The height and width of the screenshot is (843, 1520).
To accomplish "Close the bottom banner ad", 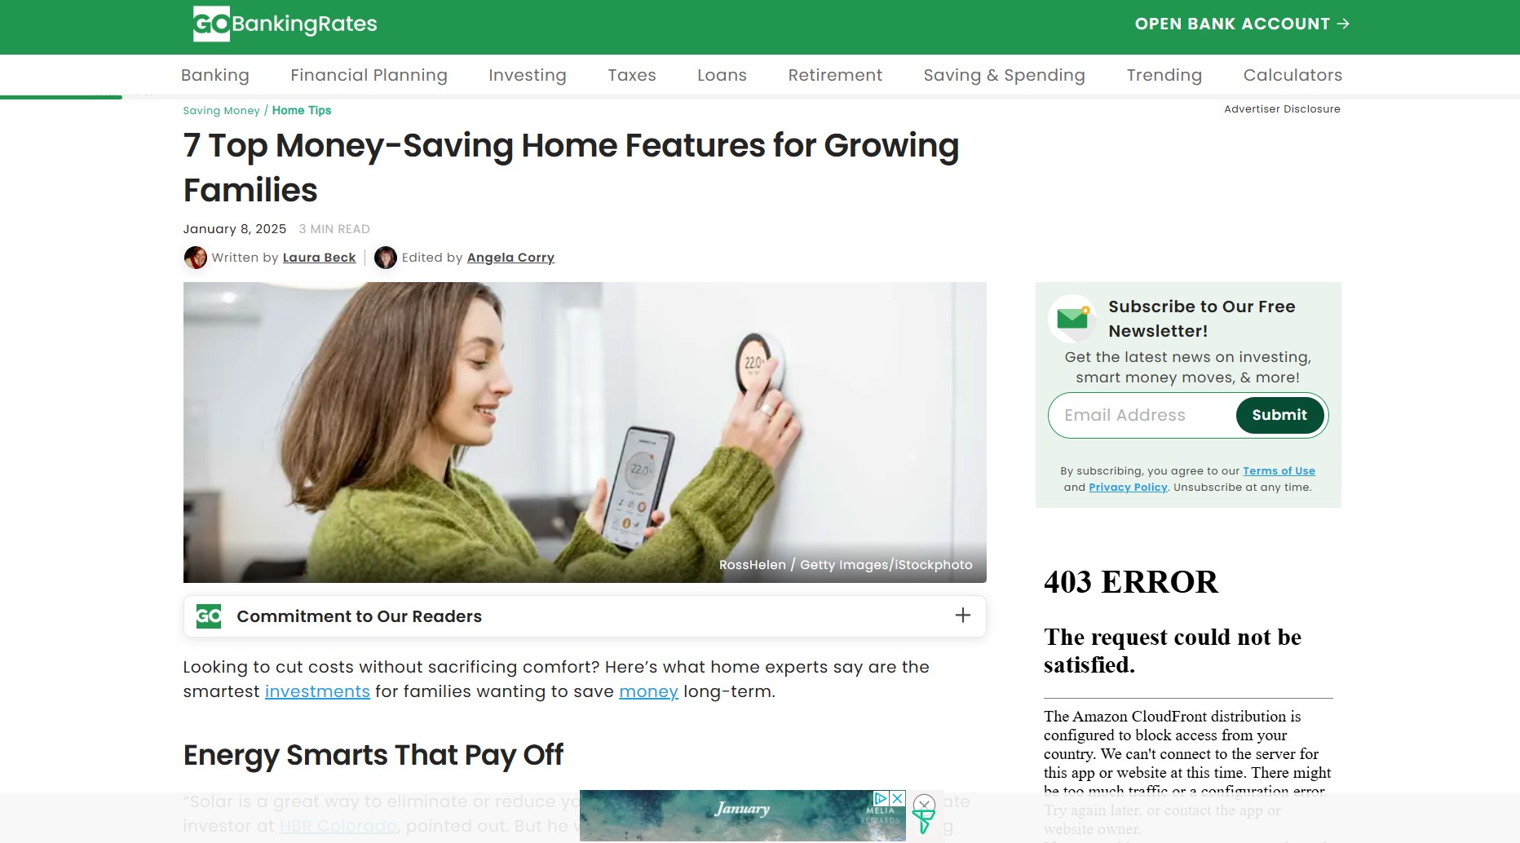I will (924, 802).
